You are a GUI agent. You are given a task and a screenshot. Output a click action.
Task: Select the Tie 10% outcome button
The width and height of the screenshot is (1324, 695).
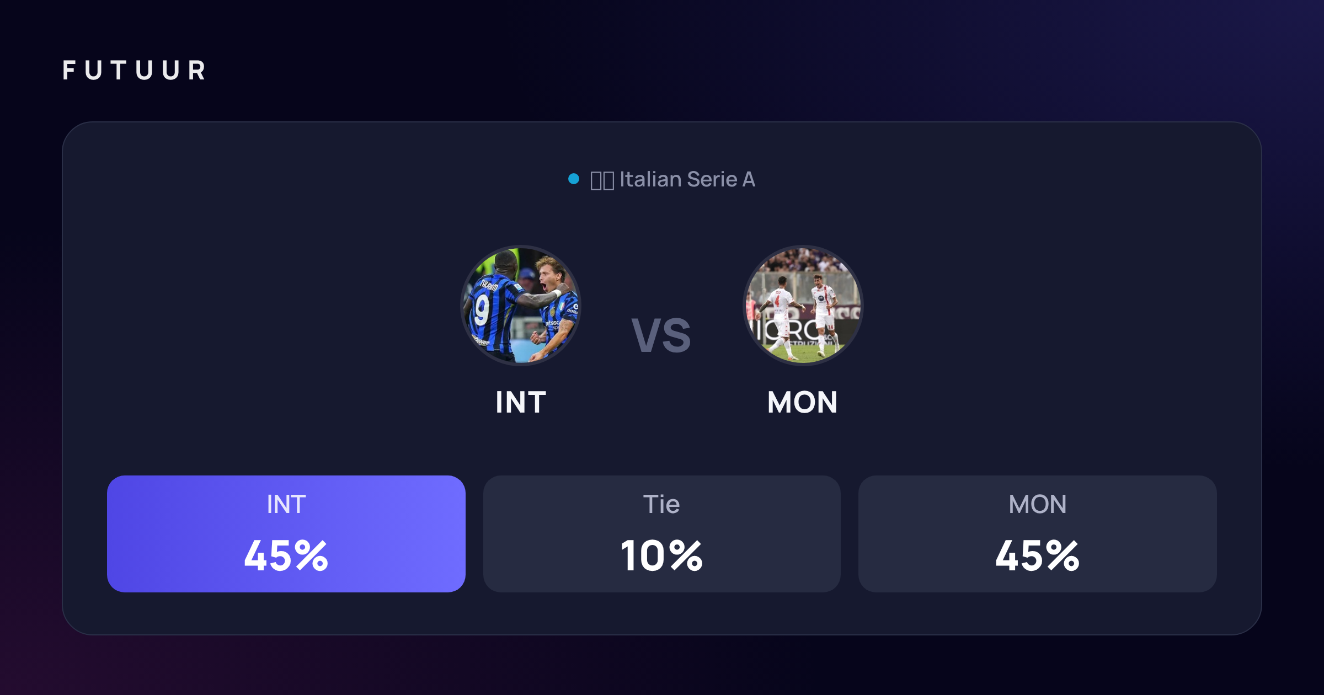click(662, 534)
